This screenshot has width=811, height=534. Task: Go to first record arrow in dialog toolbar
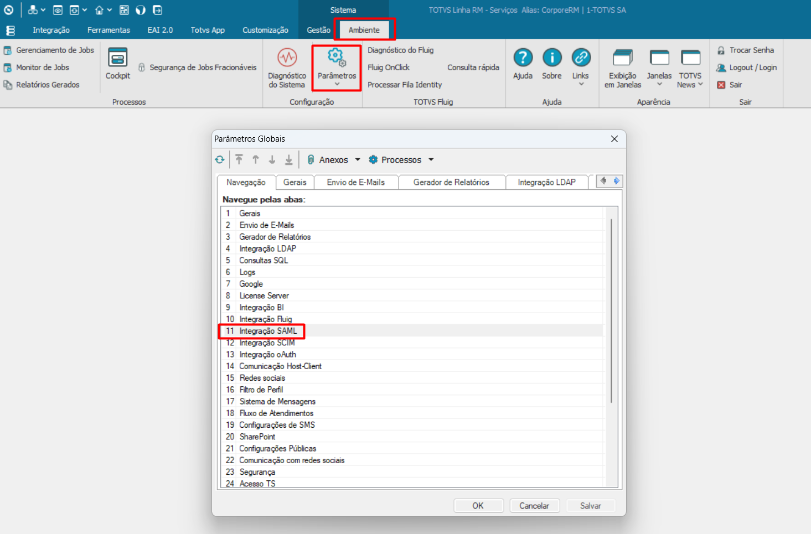click(239, 159)
